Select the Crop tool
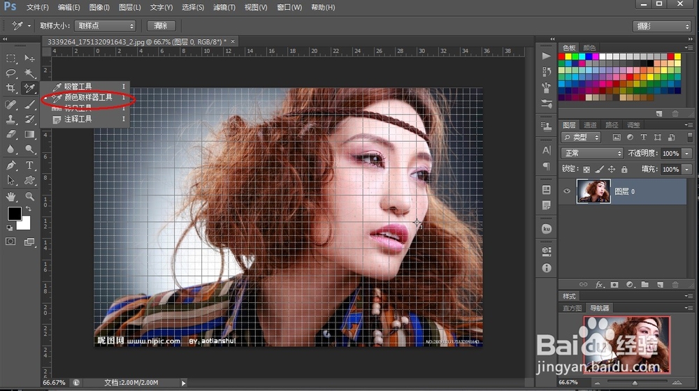Viewport: 699px width, 391px height. (x=11, y=88)
